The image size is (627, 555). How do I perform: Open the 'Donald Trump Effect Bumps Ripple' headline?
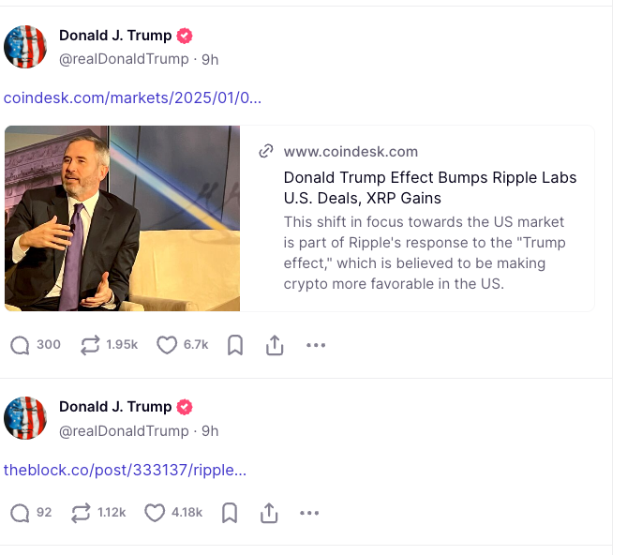click(429, 187)
